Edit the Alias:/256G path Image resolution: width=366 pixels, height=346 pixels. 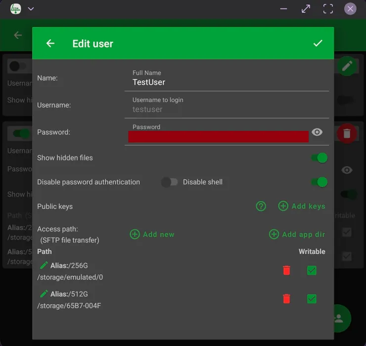tap(44, 265)
